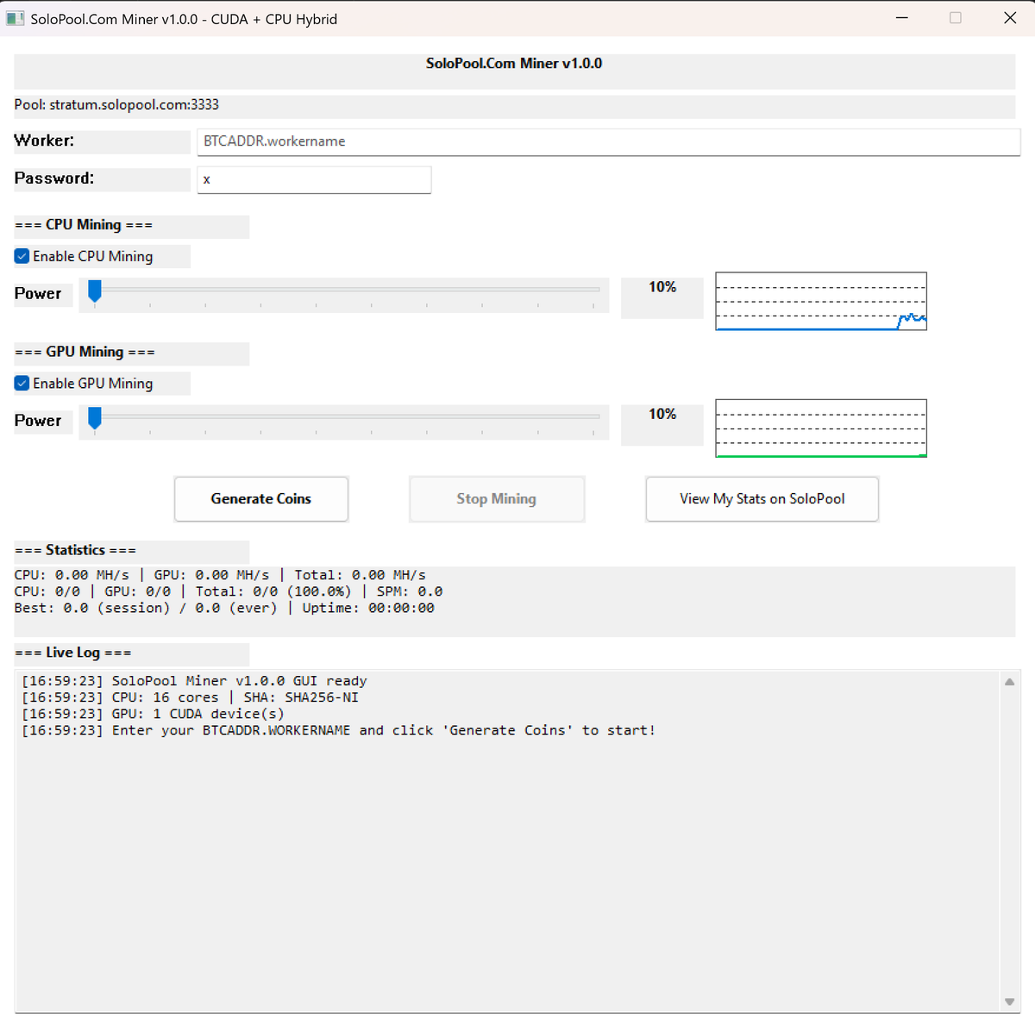Click the GPU hashrate graph
The height and width of the screenshot is (1019, 1035).
pos(820,428)
